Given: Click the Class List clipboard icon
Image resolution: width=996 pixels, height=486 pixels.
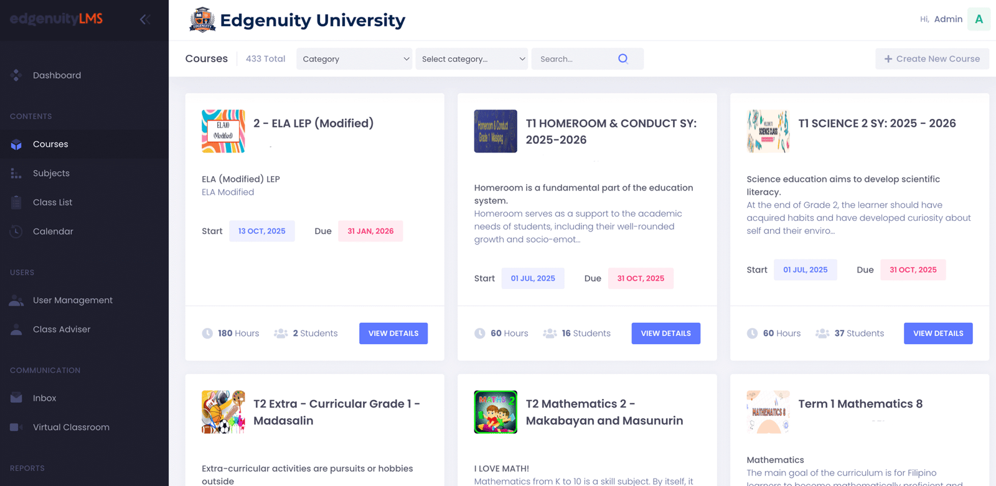Looking at the screenshot, I should (x=17, y=202).
